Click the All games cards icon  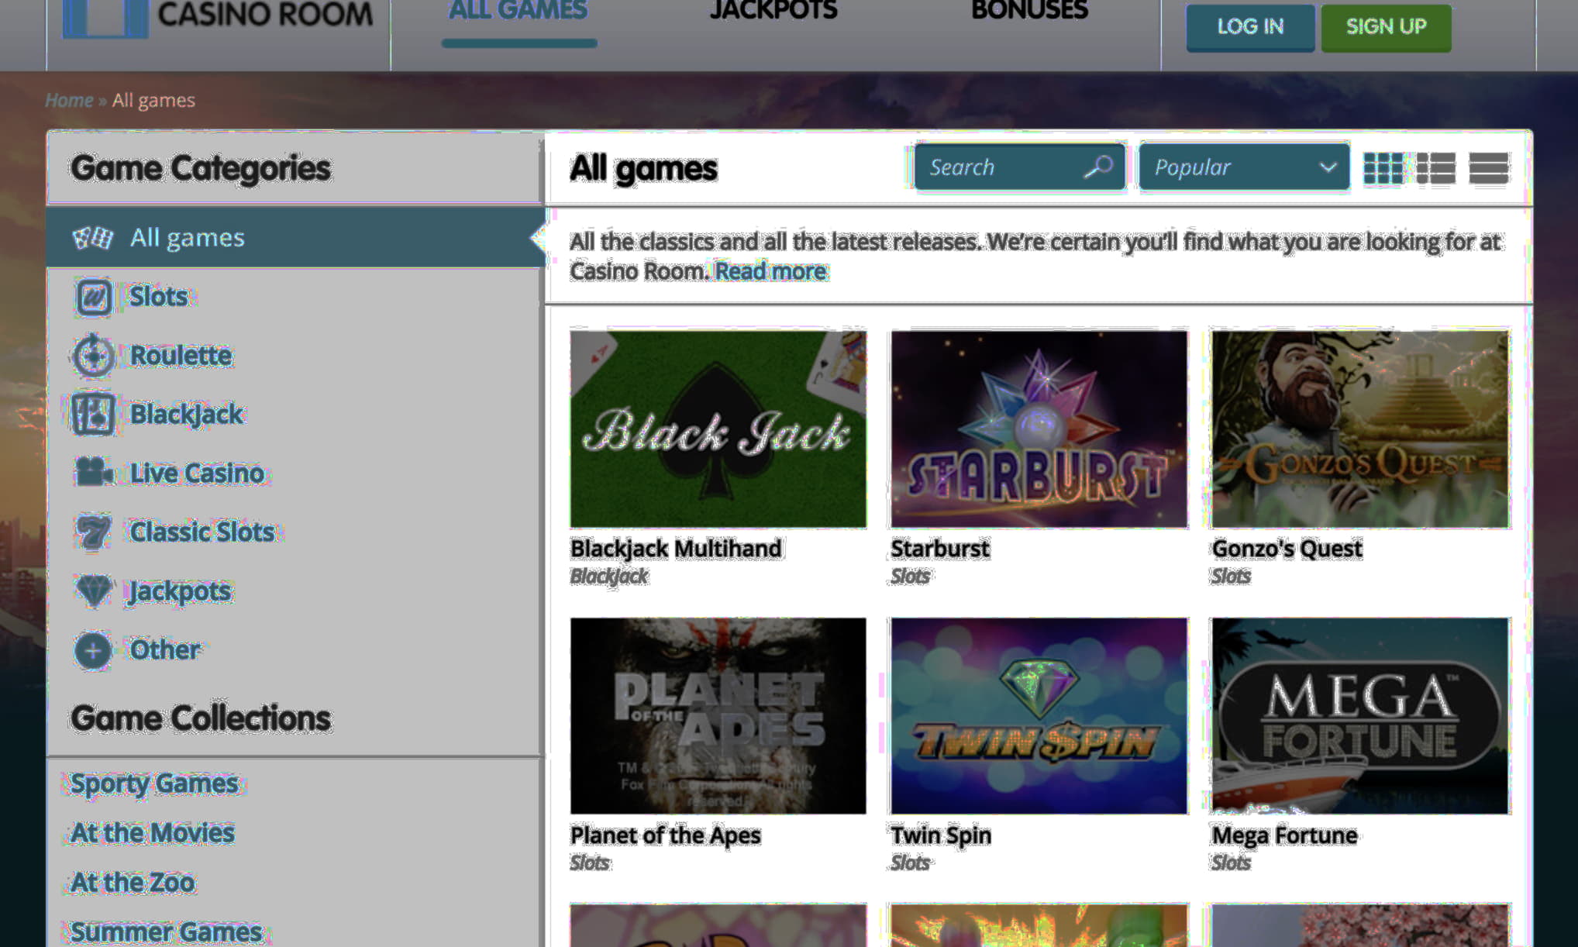click(x=93, y=237)
